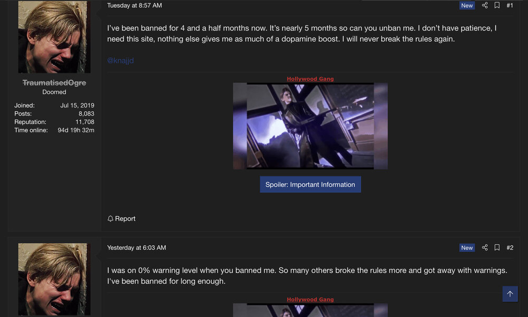This screenshot has height=317, width=528.
Task: Click the scroll-to-top arrow button
Action: [510, 294]
